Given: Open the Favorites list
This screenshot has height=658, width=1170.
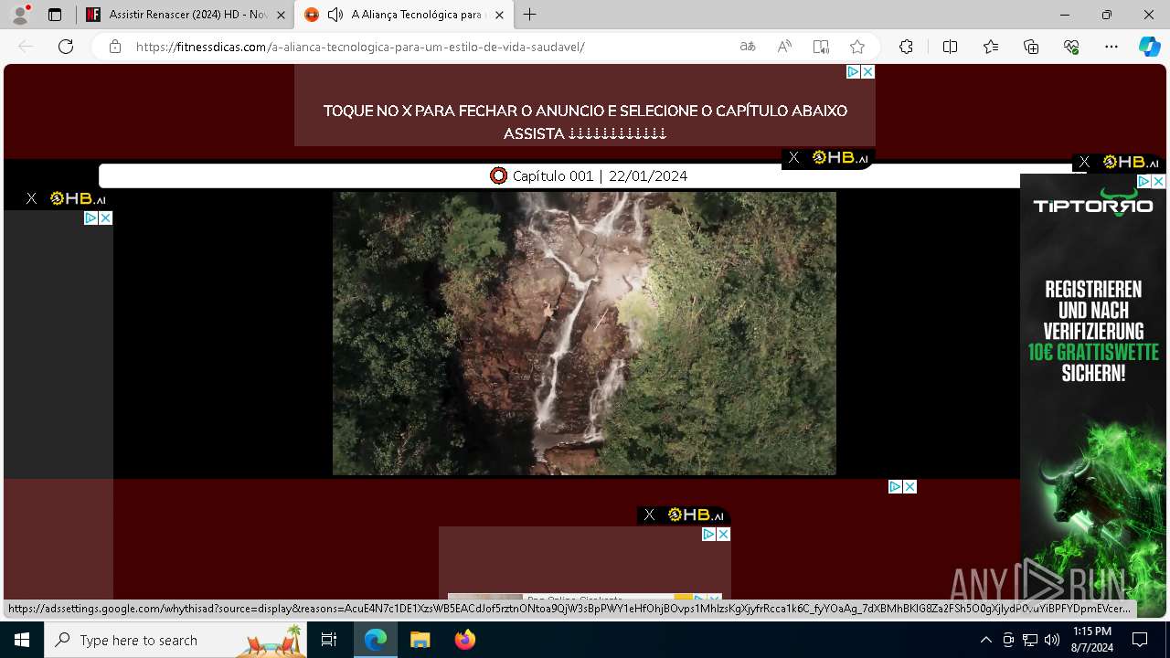Looking at the screenshot, I should (991, 47).
